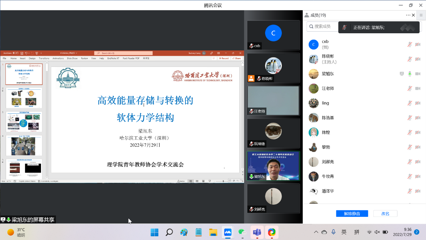The width and height of the screenshot is (426, 240).
Task: Switch to Slide Sorter view in PowerPoint
Action: click(x=197, y=181)
